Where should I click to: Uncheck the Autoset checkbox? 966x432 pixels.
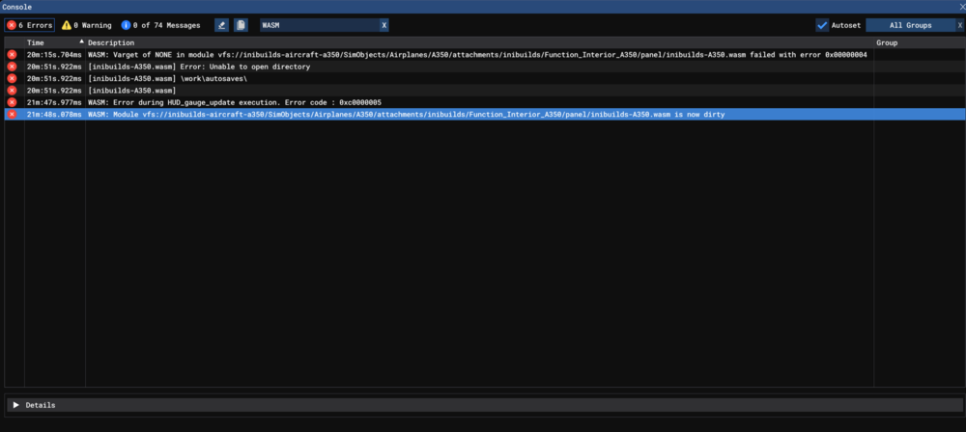tap(822, 25)
